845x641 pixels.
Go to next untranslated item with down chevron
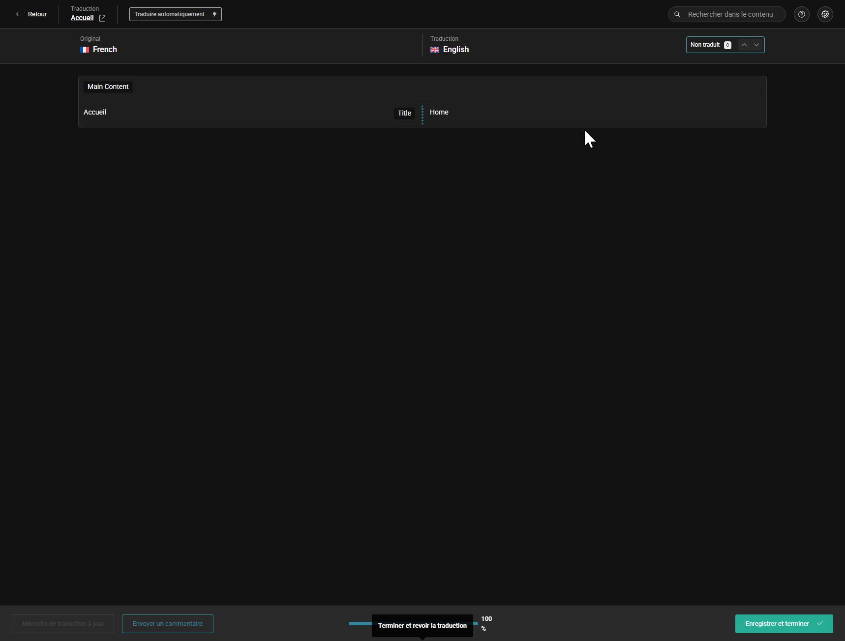[756, 45]
